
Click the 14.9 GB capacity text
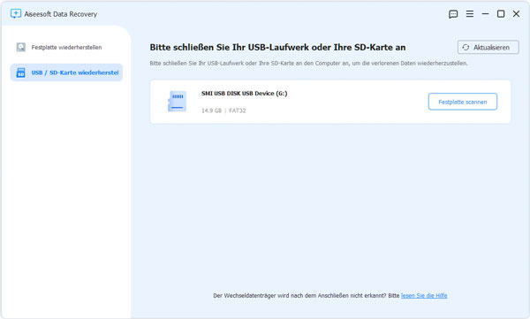pyautogui.click(x=211, y=110)
